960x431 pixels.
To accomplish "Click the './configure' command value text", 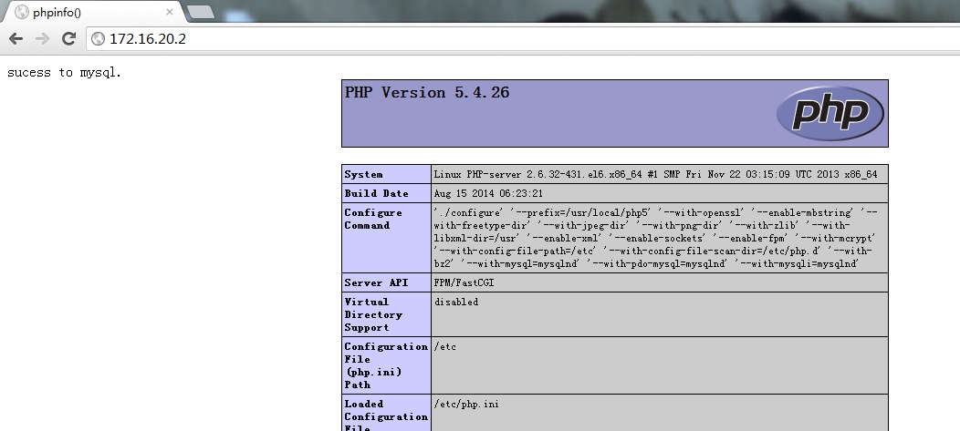I will (x=656, y=238).
